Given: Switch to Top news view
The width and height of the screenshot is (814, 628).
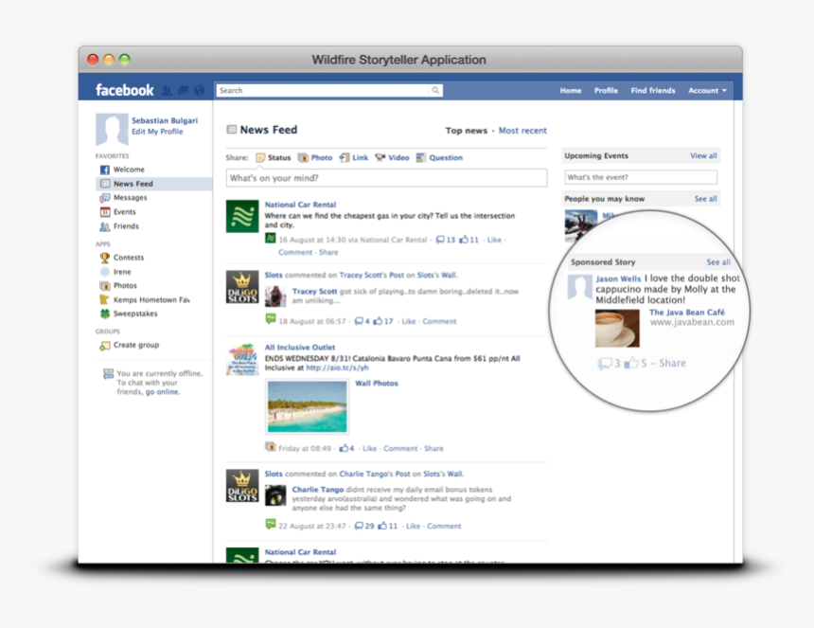Looking at the screenshot, I should pyautogui.click(x=467, y=131).
